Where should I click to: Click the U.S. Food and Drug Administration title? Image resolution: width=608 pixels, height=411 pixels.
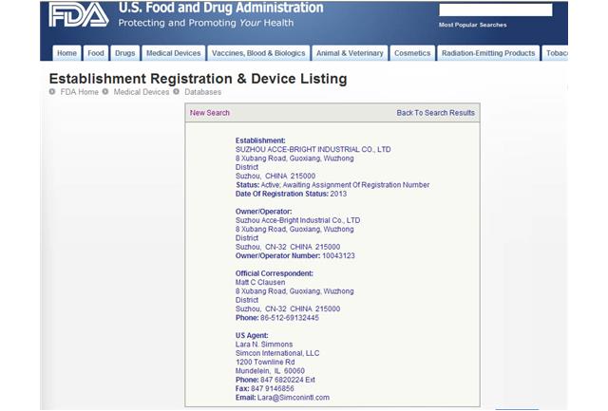tap(220, 8)
